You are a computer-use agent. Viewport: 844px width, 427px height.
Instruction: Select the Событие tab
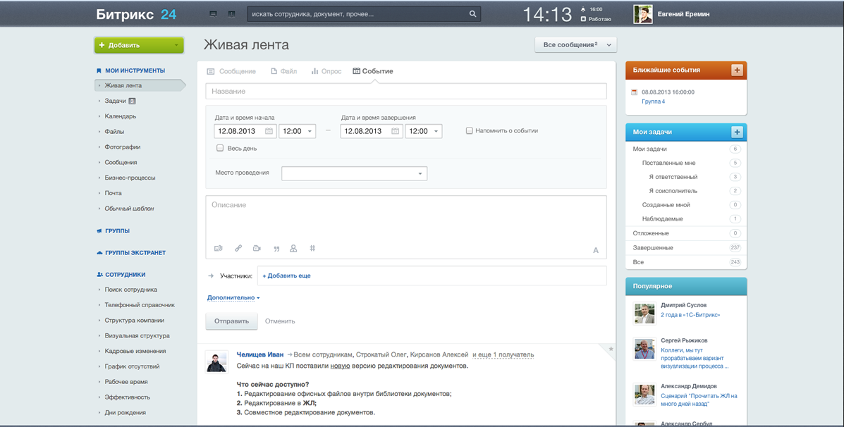(372, 71)
